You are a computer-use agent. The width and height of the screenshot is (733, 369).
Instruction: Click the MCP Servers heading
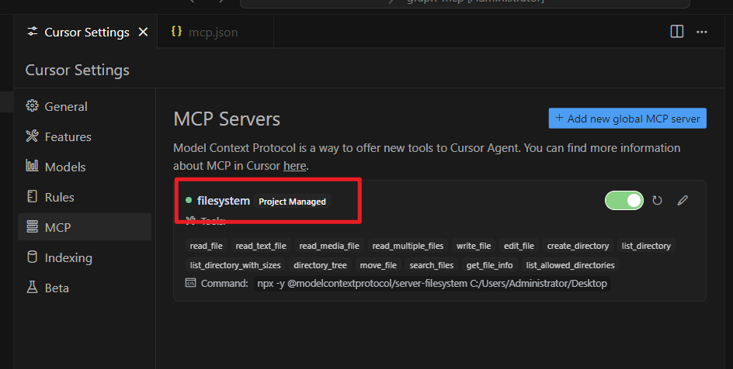click(227, 119)
